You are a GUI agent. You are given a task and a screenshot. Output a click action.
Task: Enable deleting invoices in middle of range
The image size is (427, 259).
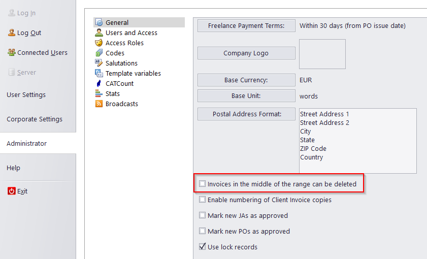(202, 183)
